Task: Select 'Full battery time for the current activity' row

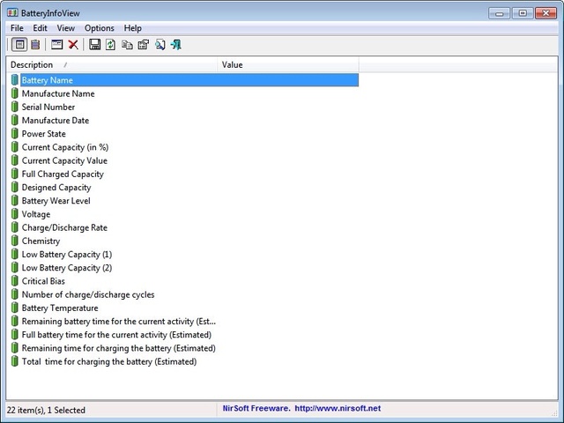Action: pyautogui.click(x=184, y=335)
